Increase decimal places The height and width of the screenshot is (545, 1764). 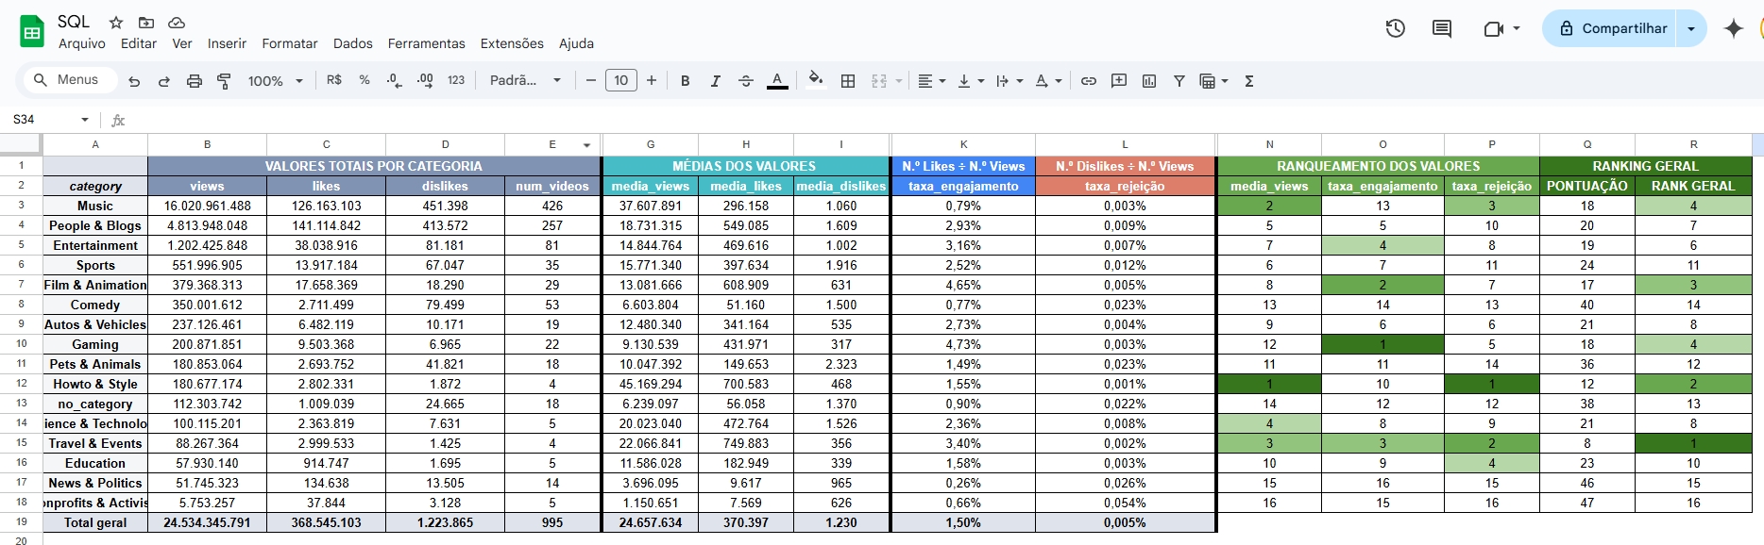tap(425, 81)
